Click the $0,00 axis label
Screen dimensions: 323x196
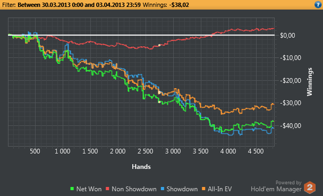287,36
